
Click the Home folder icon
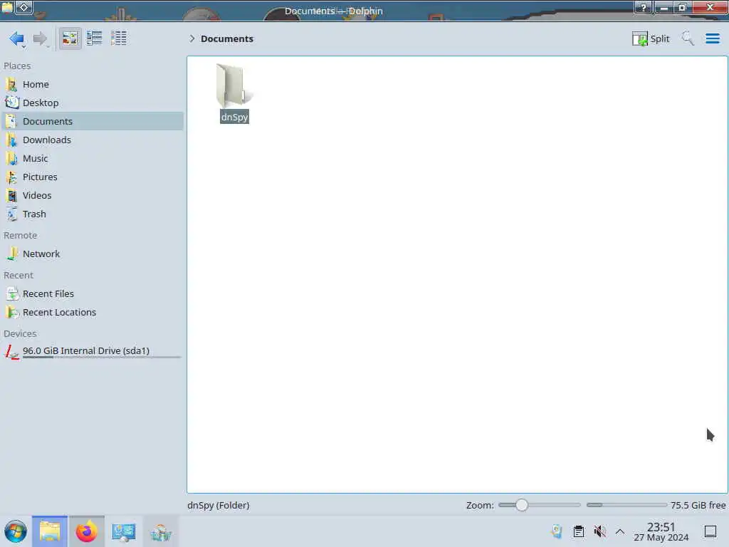11,84
